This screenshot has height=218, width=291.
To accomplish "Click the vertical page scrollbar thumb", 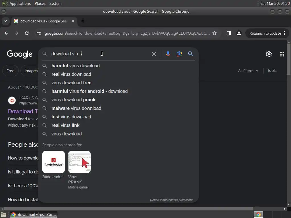I will [289, 59].
